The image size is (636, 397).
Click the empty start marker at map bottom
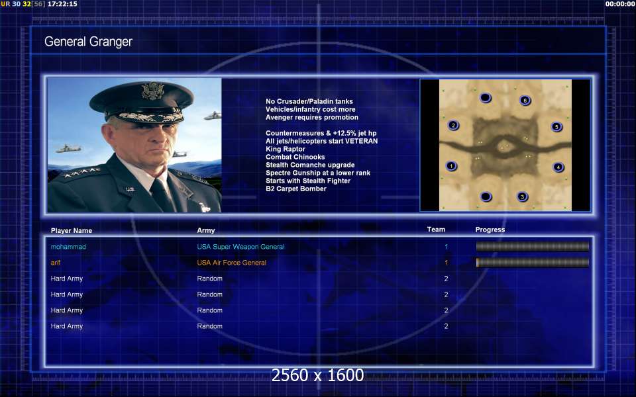coord(486,197)
